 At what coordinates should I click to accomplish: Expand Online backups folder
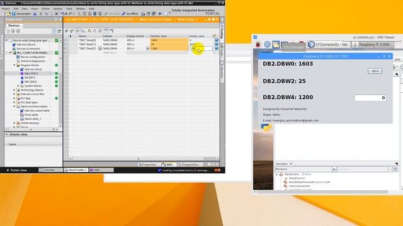[x=14, y=123]
